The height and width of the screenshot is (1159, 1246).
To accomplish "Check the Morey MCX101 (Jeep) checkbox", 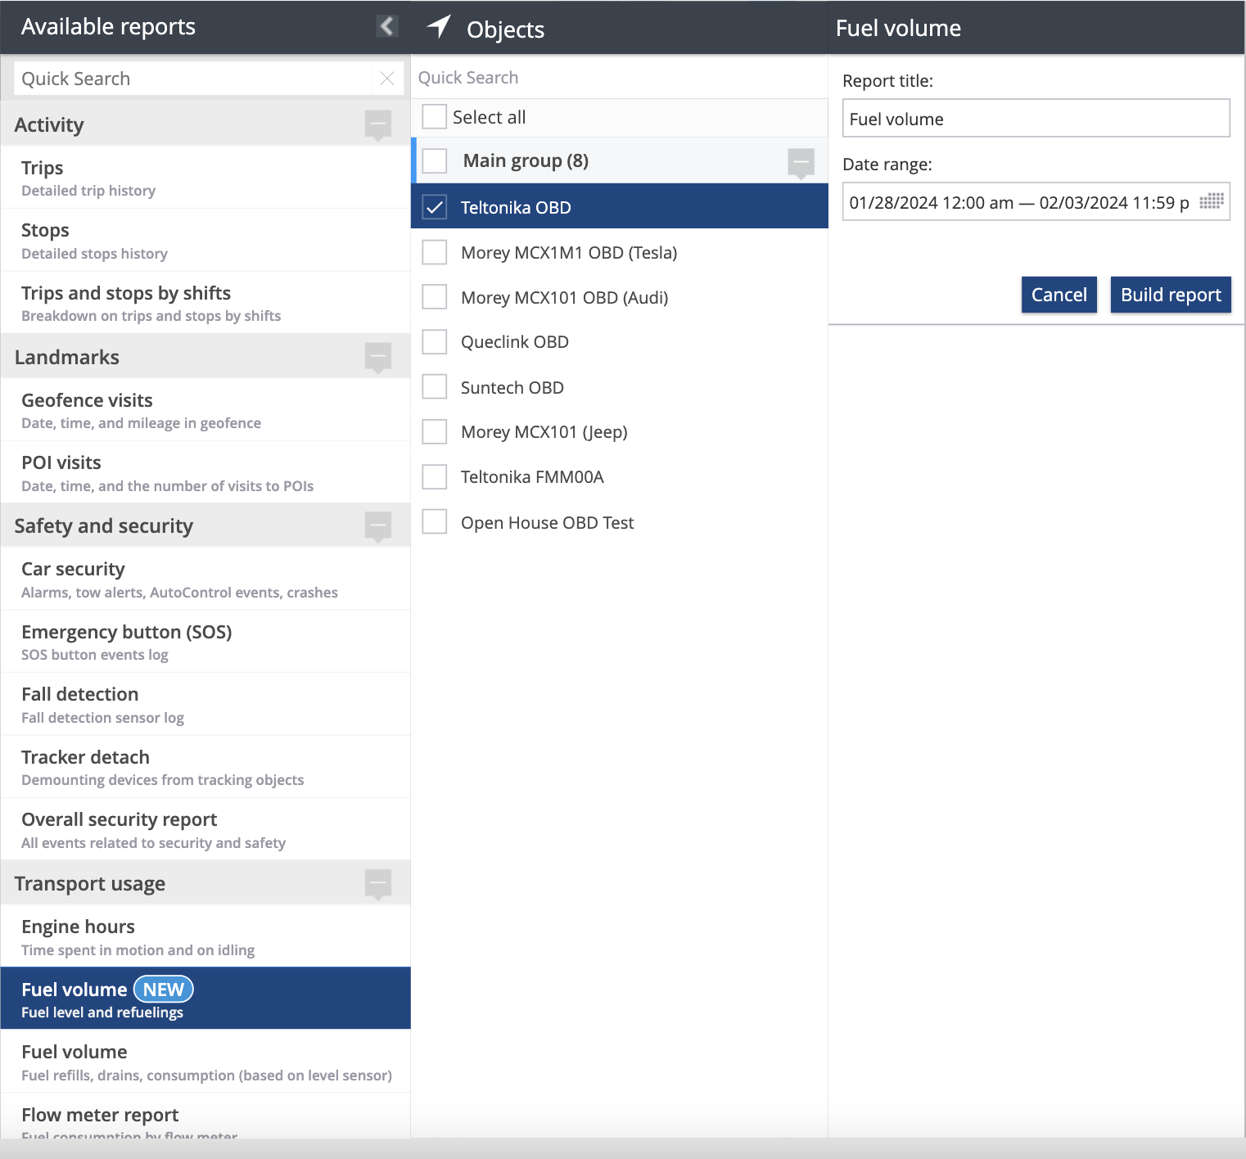I will click(x=435, y=432).
